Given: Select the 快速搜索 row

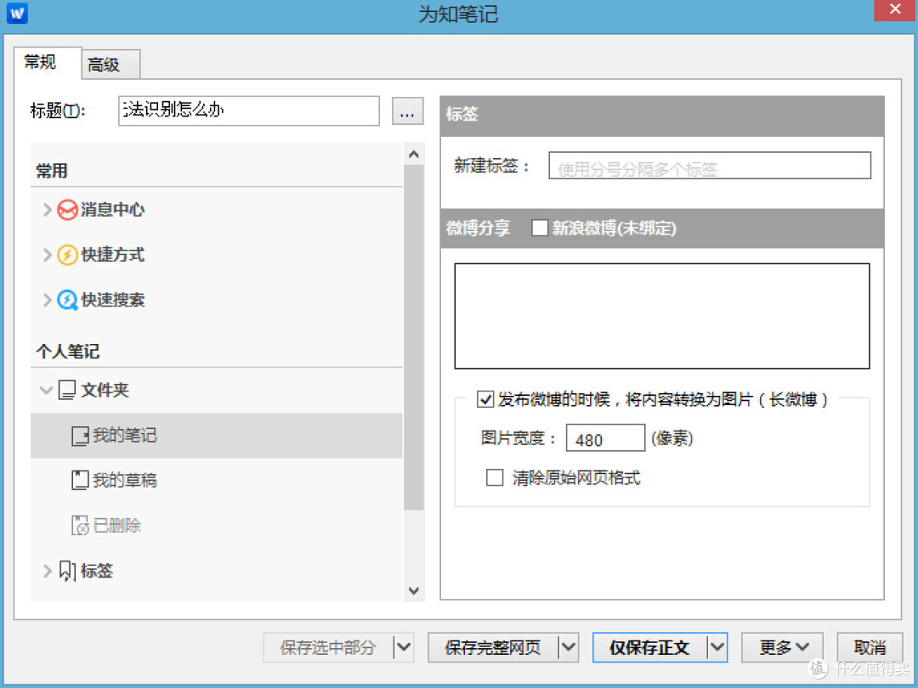Looking at the screenshot, I should [217, 300].
